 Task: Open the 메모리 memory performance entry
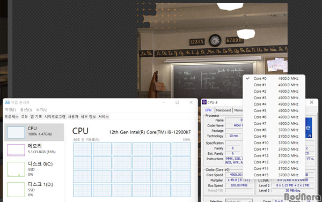pos(34,150)
